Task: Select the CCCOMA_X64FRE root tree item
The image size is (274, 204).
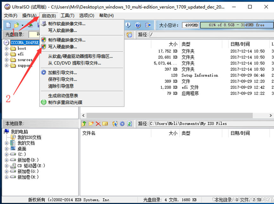Action: (25, 43)
